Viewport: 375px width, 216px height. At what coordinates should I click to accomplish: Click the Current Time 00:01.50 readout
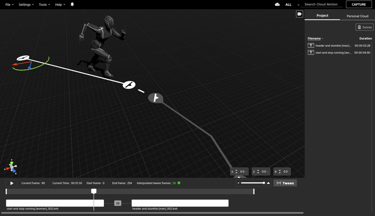coord(67,183)
